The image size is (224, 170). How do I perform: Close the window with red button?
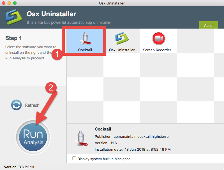tap(4, 3)
